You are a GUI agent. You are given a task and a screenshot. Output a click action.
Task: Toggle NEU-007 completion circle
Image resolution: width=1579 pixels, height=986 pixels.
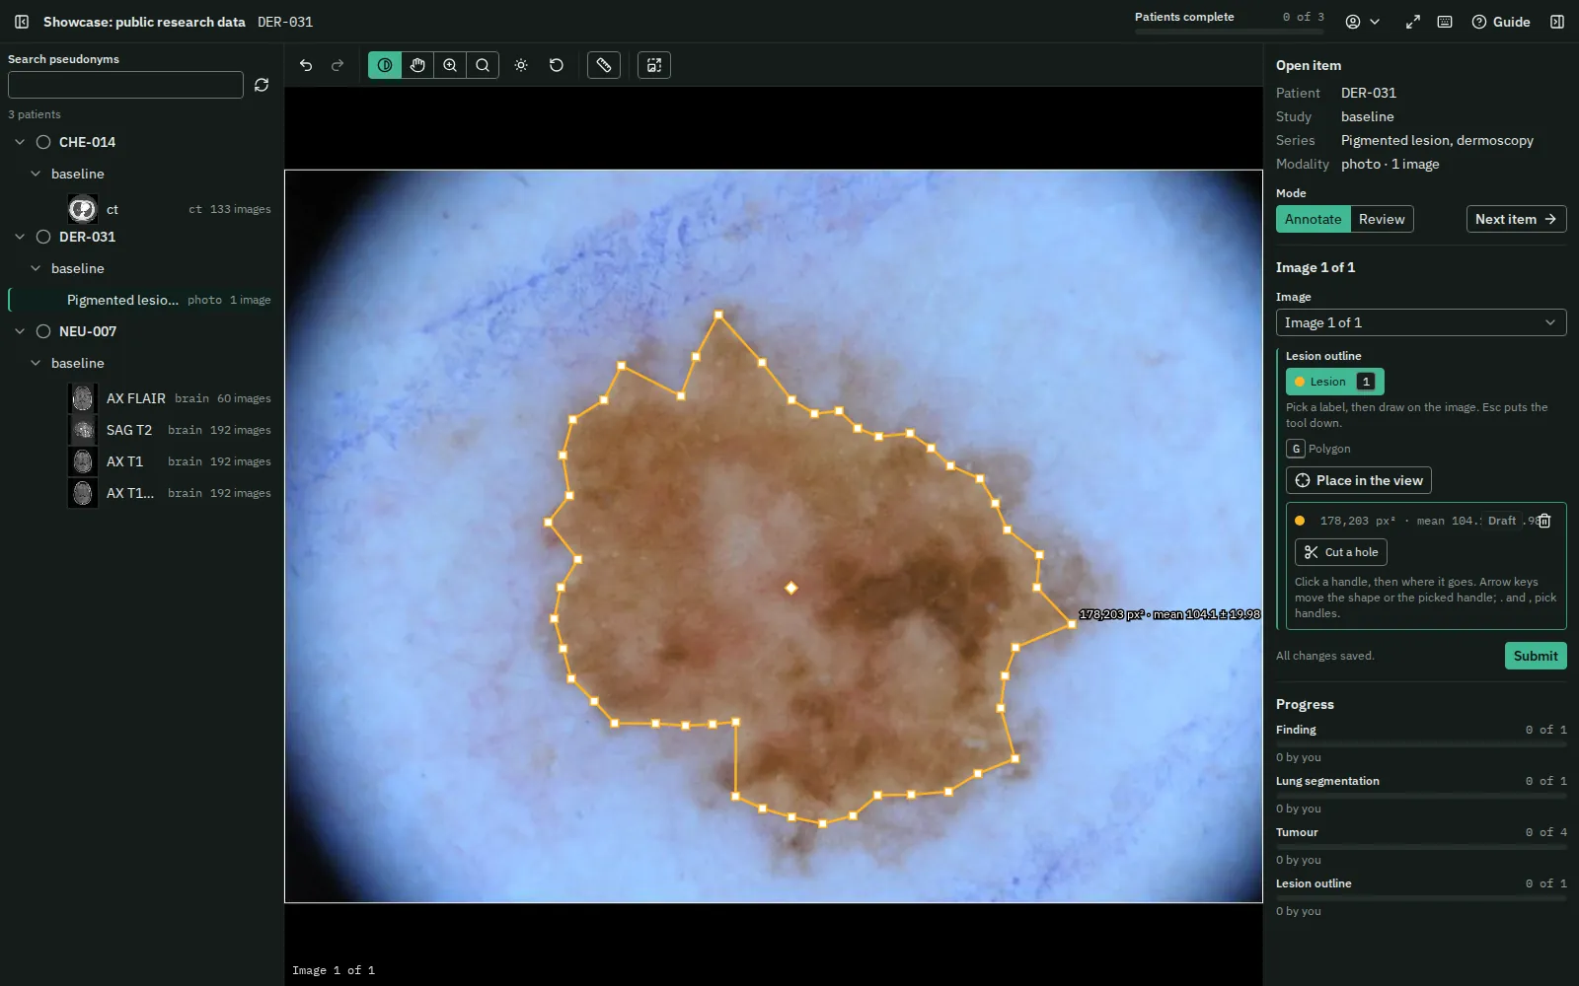point(43,331)
